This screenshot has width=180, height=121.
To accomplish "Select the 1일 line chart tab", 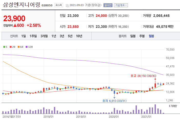I will coord(24,36).
